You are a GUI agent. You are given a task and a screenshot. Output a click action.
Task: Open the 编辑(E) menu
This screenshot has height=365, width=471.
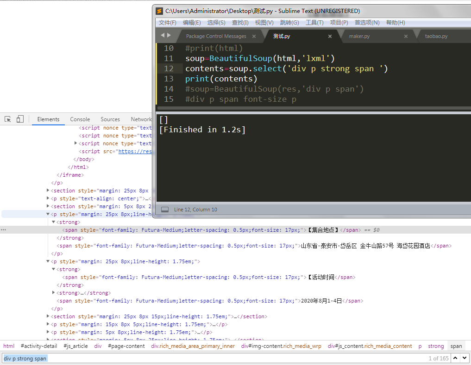(x=192, y=23)
